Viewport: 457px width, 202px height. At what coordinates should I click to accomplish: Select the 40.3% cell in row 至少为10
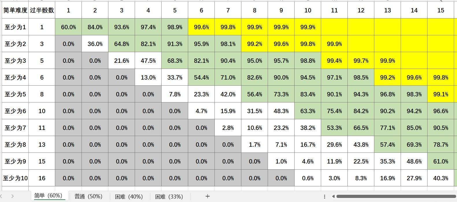tap(441, 178)
